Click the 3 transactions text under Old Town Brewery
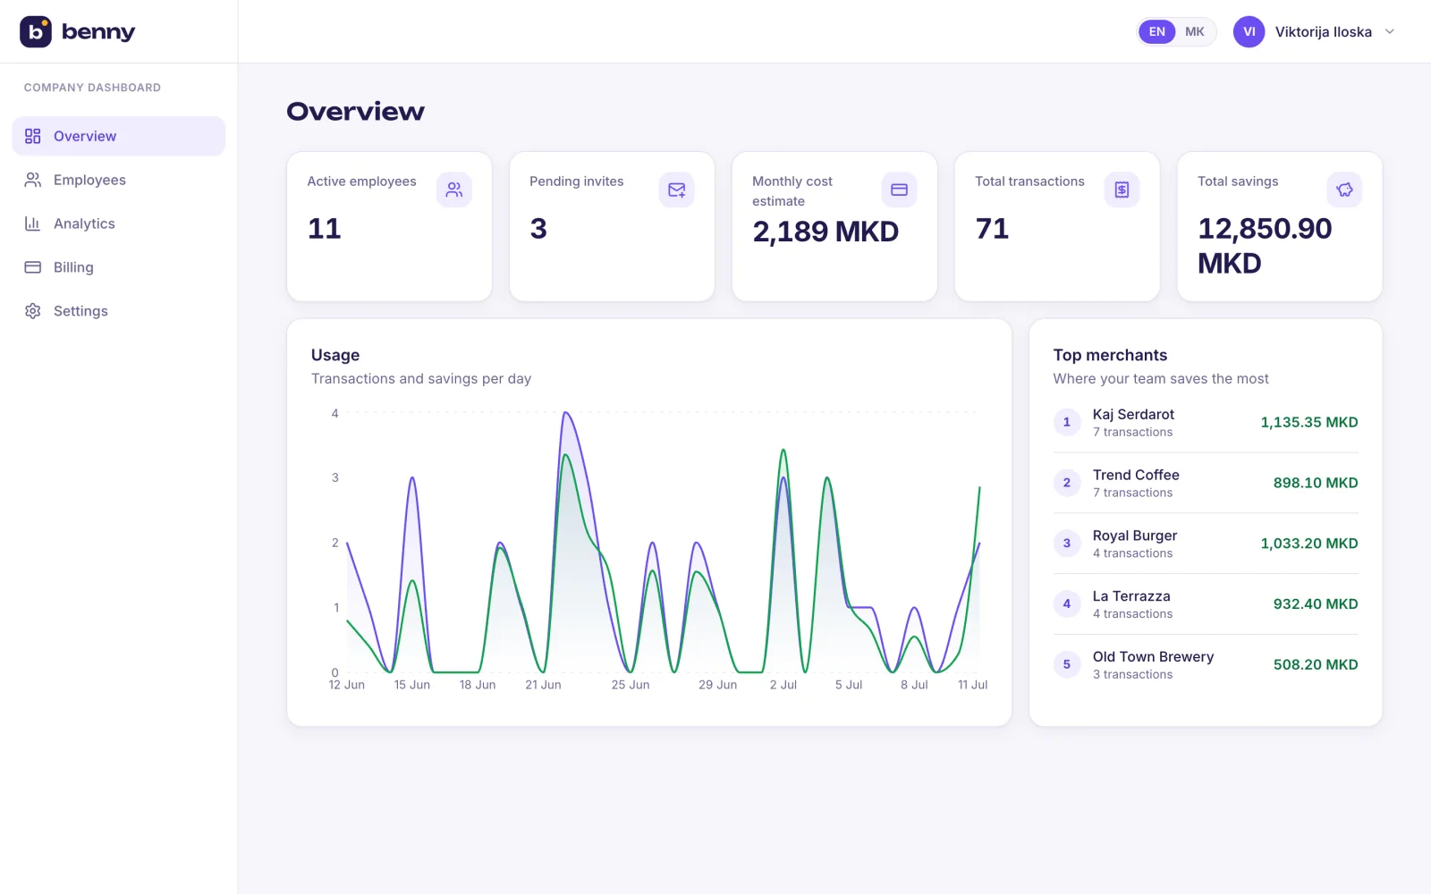 (1132, 675)
